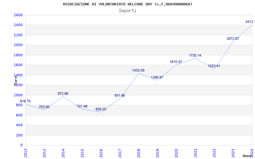Click the 2016 x-axis year label
This screenshot has height=159, width=255.
101,153
